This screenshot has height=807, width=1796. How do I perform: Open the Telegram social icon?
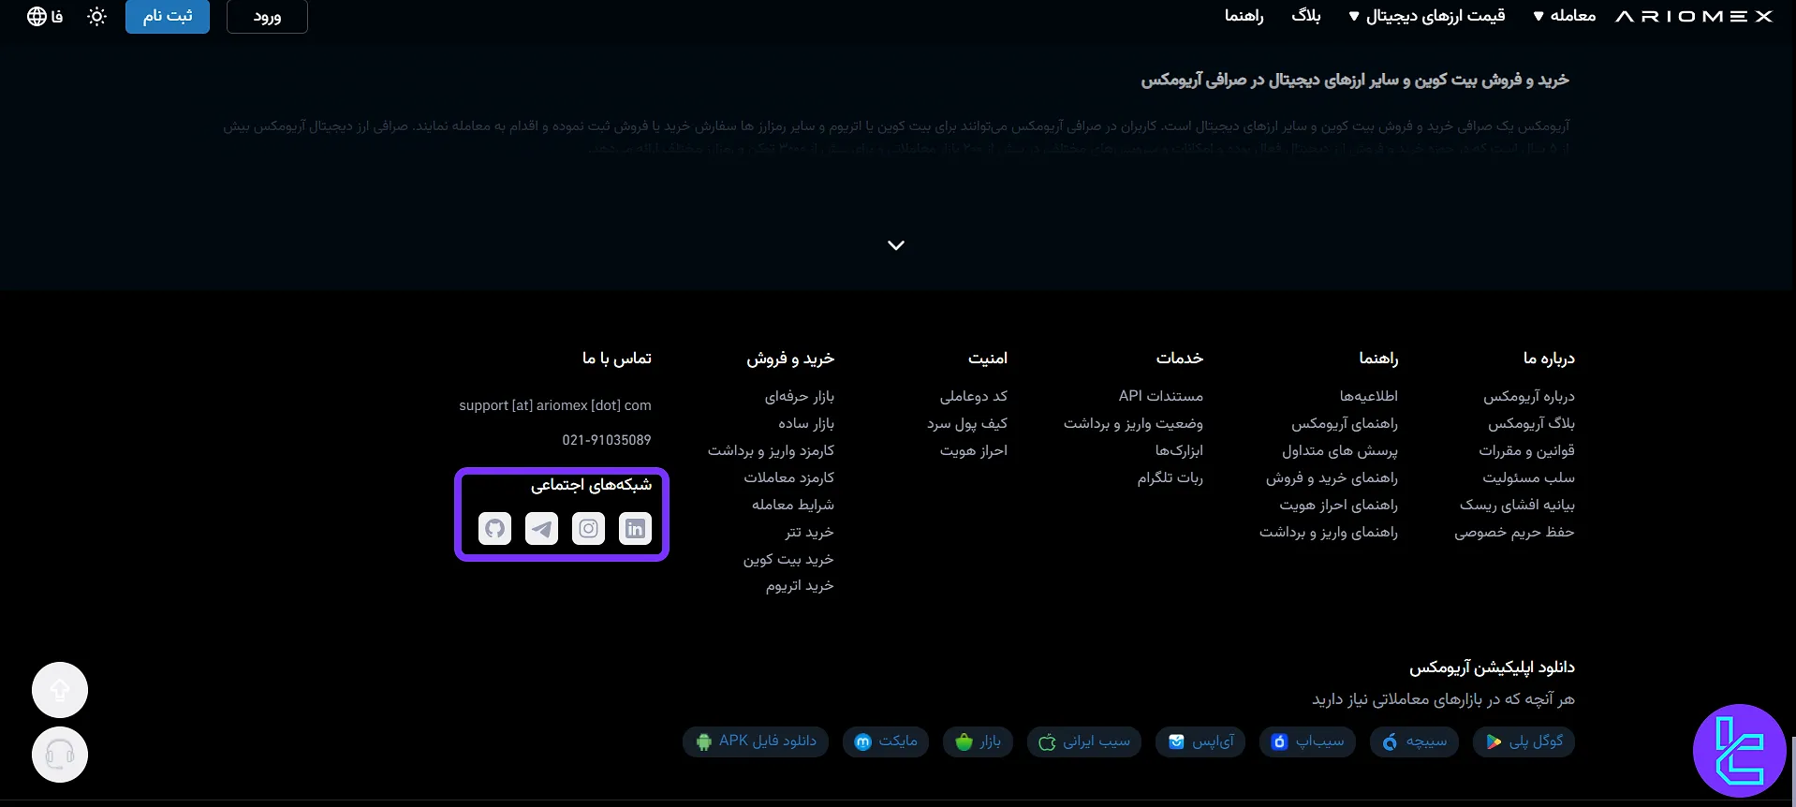(541, 529)
